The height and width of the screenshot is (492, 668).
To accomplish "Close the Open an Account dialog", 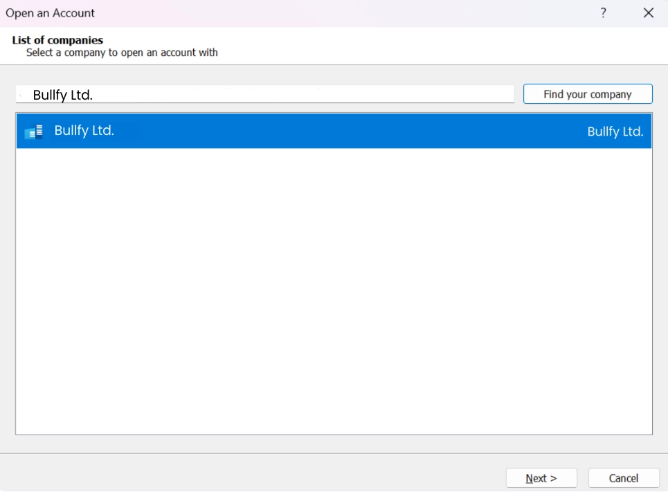I will coord(649,12).
